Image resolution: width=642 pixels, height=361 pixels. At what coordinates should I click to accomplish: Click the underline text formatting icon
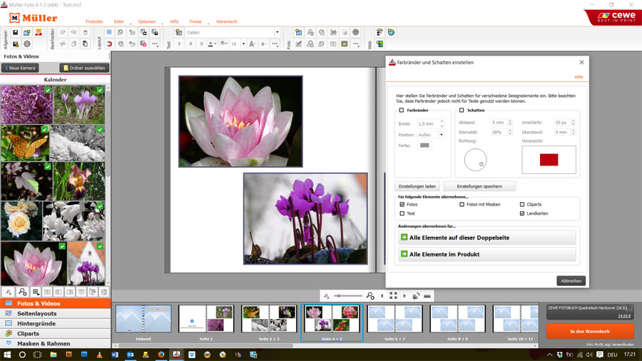[202, 44]
